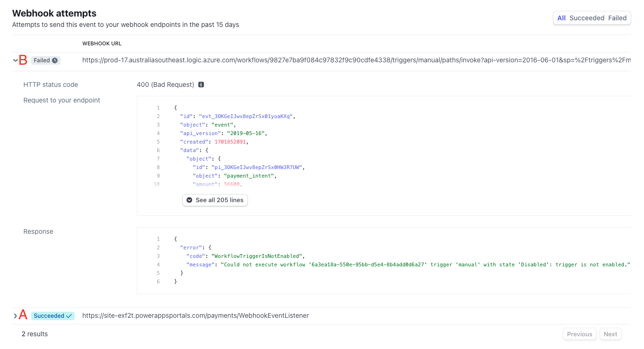Click the Failed status badge
Viewport: 644px width, 349px height.
click(x=45, y=60)
